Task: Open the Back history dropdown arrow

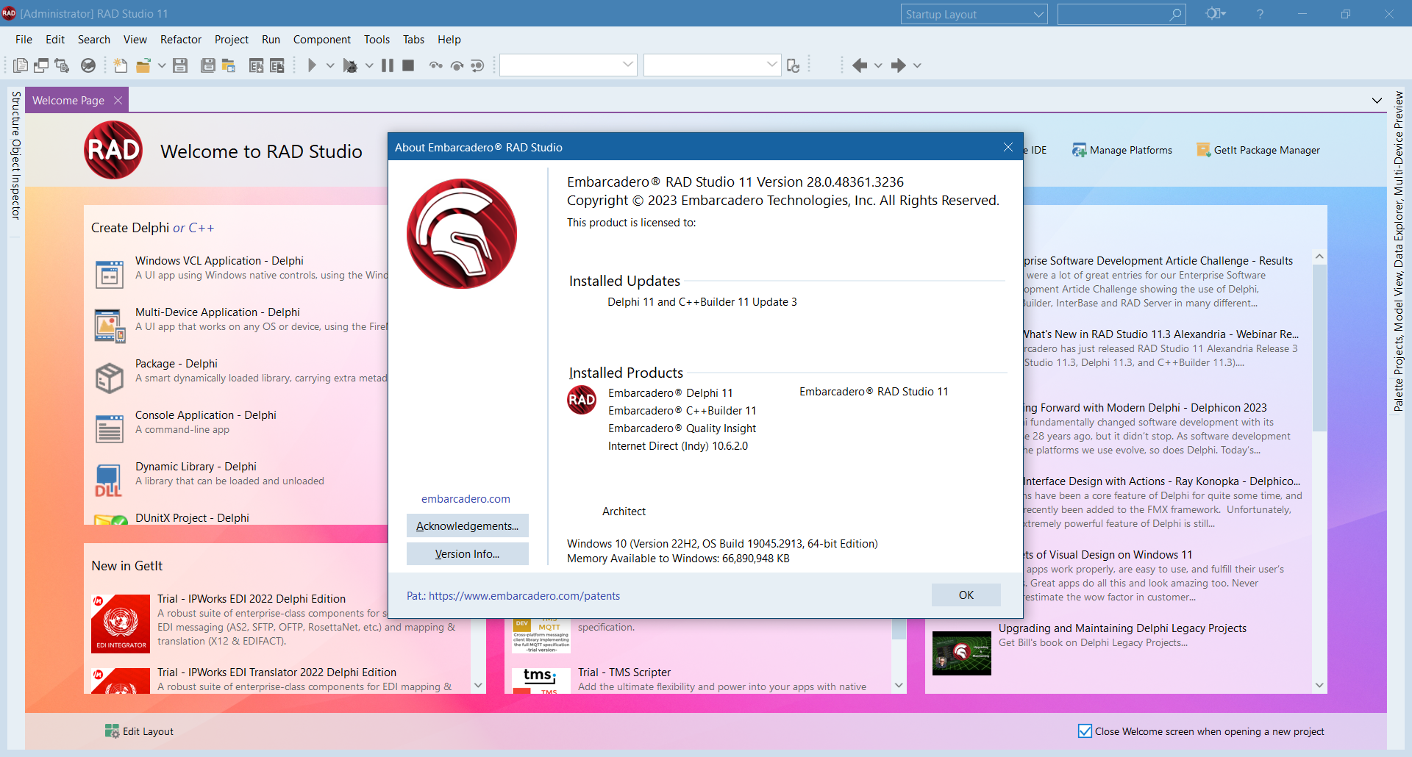Action: (878, 65)
